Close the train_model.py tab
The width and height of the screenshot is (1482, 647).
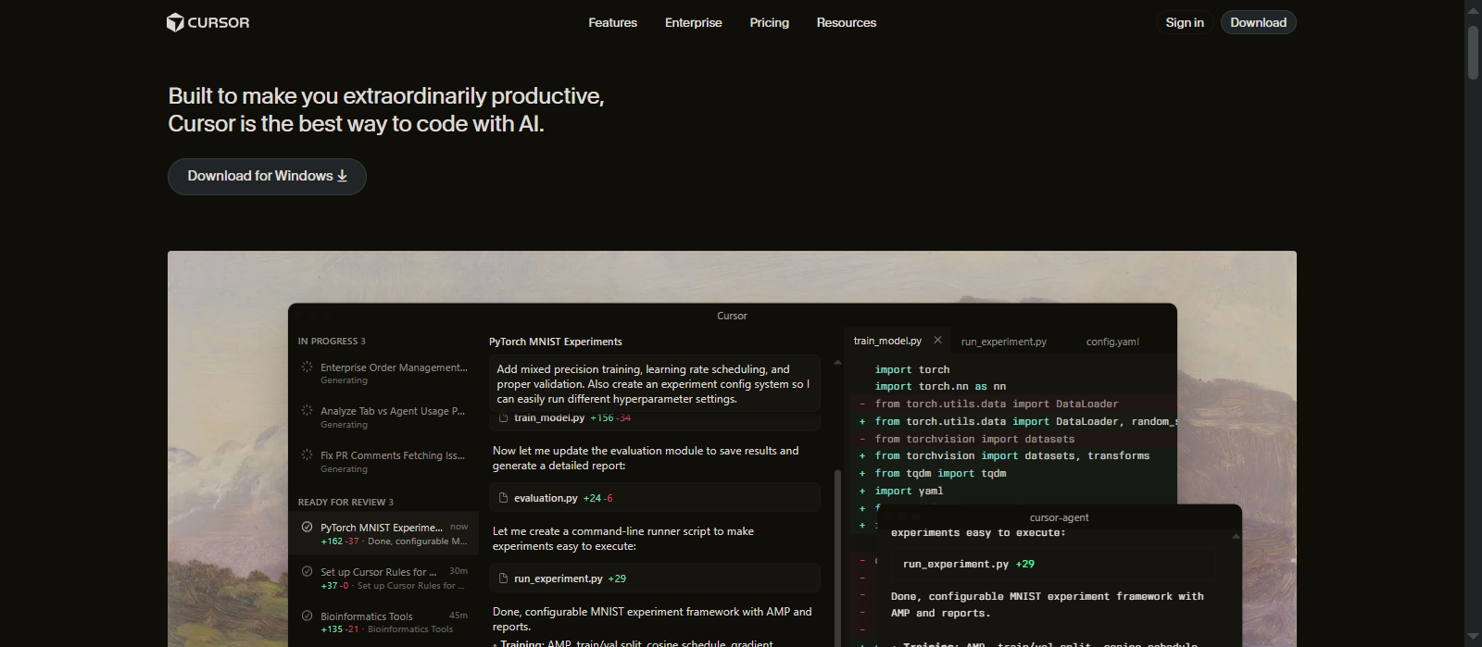937,340
